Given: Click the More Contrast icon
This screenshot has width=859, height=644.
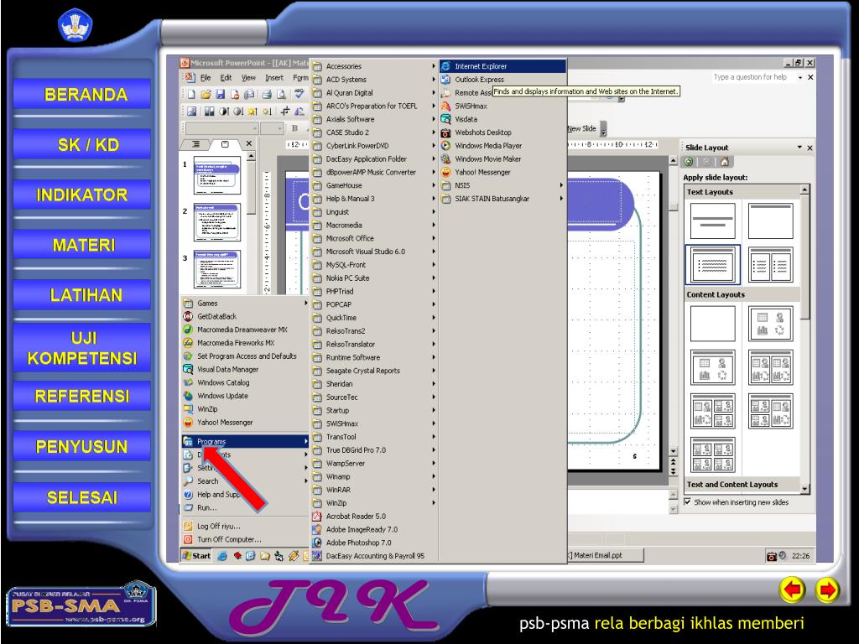Looking at the screenshot, I should click(224, 112).
